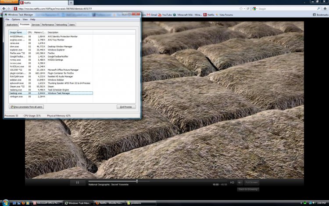Go to the Firefox home page icon

325,9
